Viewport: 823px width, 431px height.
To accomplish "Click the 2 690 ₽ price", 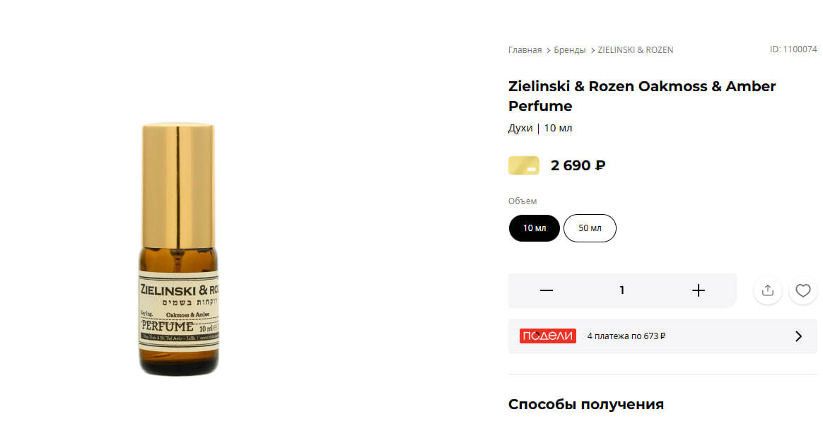I will pyautogui.click(x=578, y=166).
